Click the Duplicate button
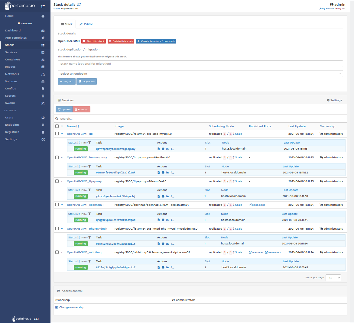Viewport: 354px width, 323px height. click(x=86, y=82)
